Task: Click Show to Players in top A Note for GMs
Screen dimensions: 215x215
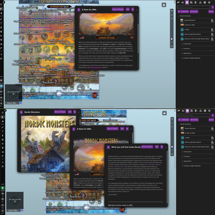Action: [118, 9]
